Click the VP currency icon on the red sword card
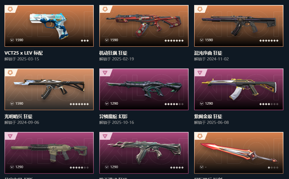 (x=202, y=167)
